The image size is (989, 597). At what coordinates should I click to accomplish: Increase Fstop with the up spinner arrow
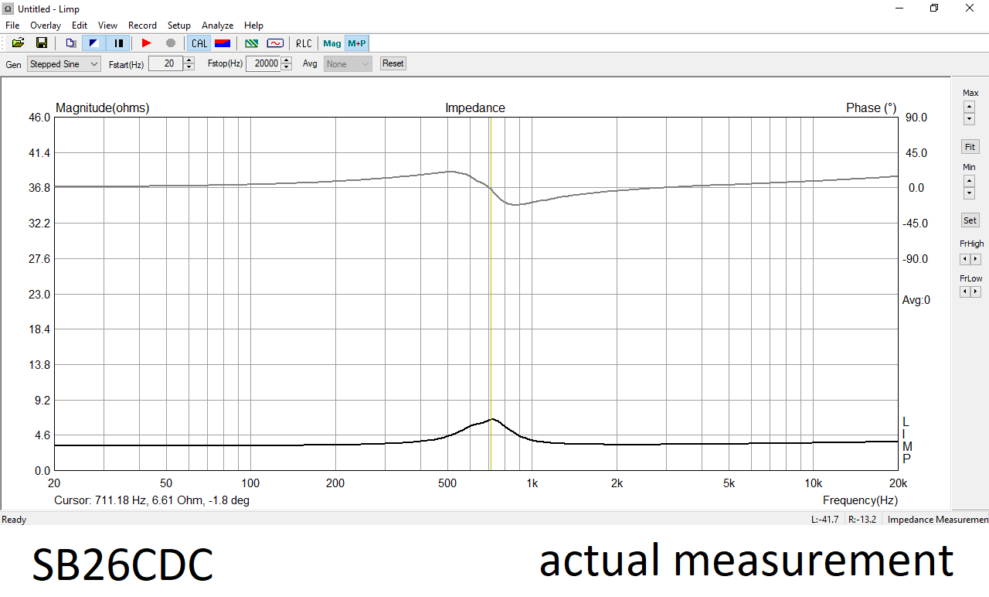pyautogui.click(x=287, y=60)
